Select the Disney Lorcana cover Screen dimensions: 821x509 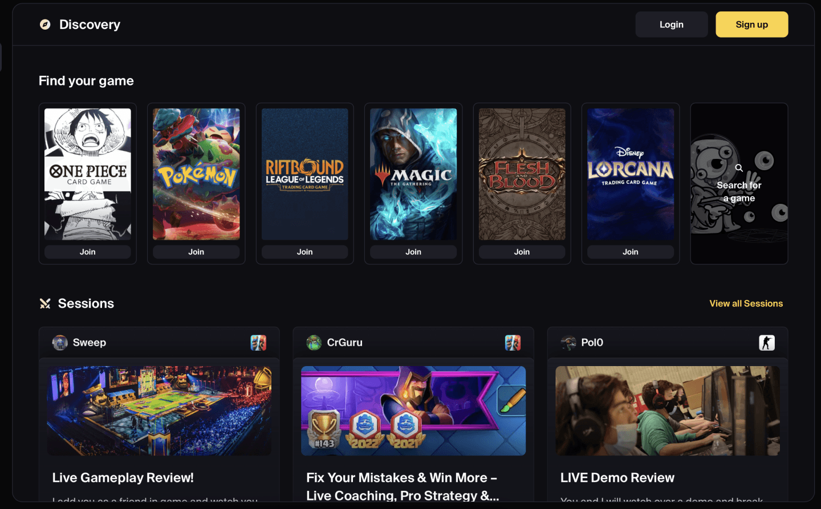(631, 174)
